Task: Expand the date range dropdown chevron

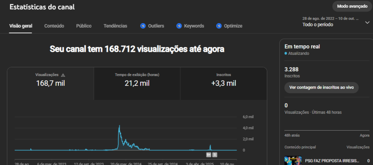Action: 367,22
